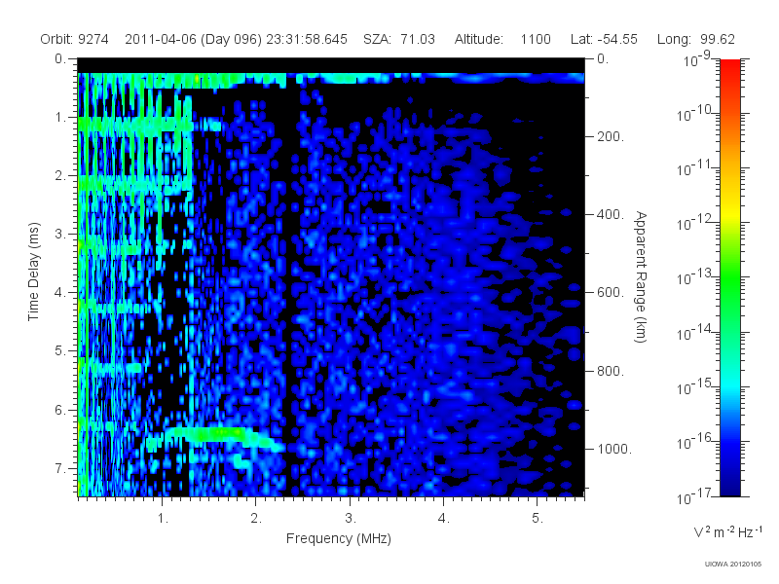Click the 'Lat: -54.55' value

(x=604, y=39)
